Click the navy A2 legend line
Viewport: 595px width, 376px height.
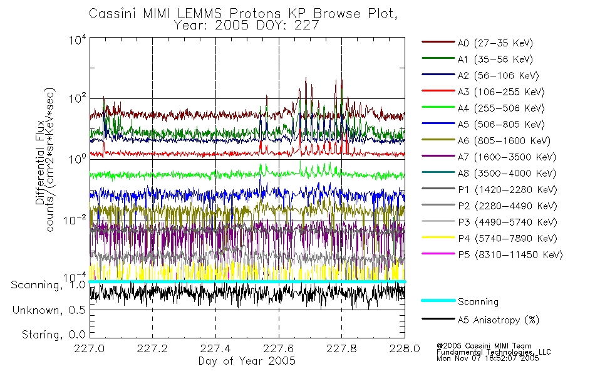pos(438,75)
